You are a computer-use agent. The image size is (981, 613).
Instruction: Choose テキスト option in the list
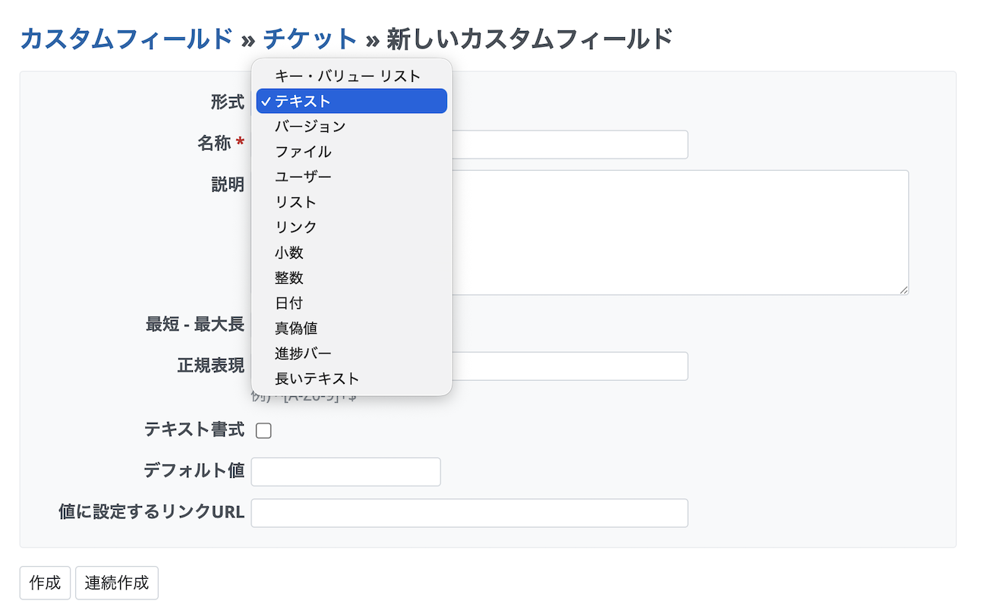[351, 101]
